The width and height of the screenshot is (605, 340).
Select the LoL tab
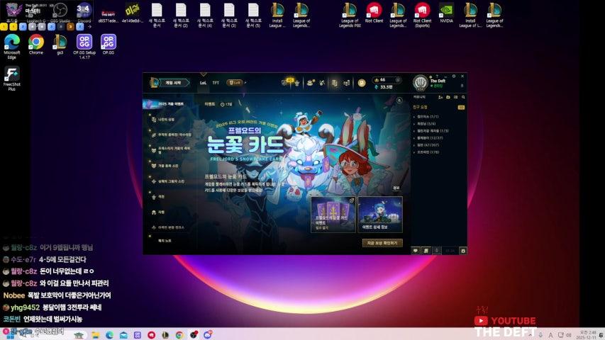coord(203,82)
